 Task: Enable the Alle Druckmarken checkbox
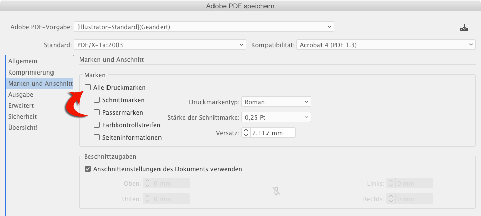point(88,88)
